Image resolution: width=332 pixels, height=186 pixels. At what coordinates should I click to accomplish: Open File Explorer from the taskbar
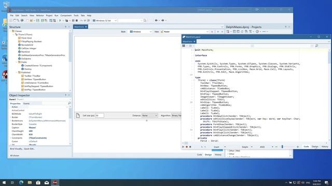pos(30,182)
